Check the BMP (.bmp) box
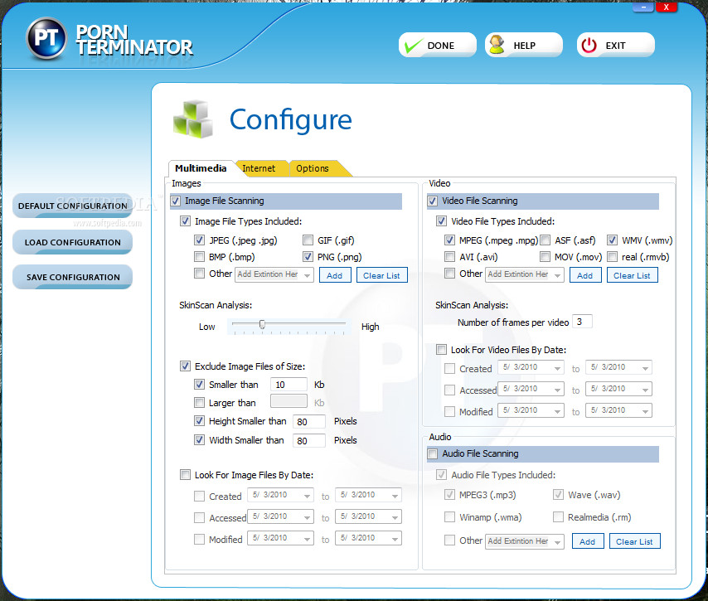The width and height of the screenshot is (708, 601). tap(199, 257)
